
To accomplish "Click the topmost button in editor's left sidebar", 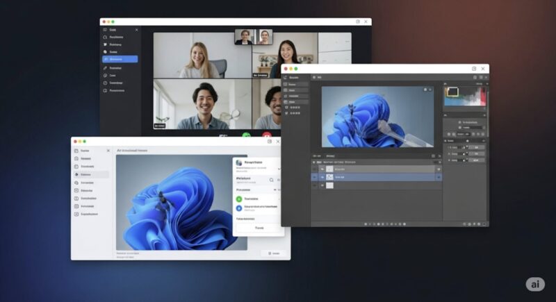I will coord(296,85).
